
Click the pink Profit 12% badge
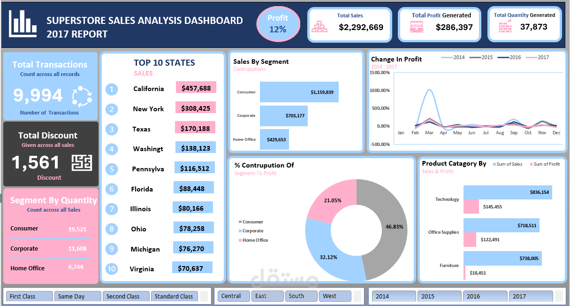(x=278, y=24)
